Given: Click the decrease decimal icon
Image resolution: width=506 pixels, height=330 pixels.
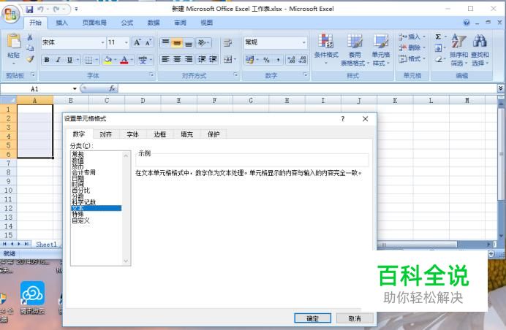Looking at the screenshot, I should [303, 60].
